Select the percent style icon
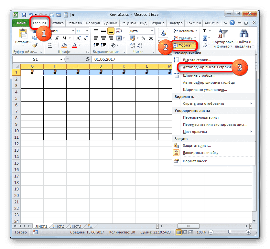This screenshot has width=270, height=249. pos(143,38)
